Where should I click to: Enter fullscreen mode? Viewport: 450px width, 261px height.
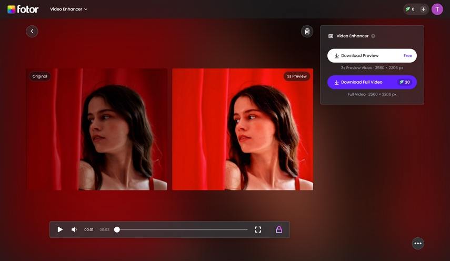coord(258,229)
